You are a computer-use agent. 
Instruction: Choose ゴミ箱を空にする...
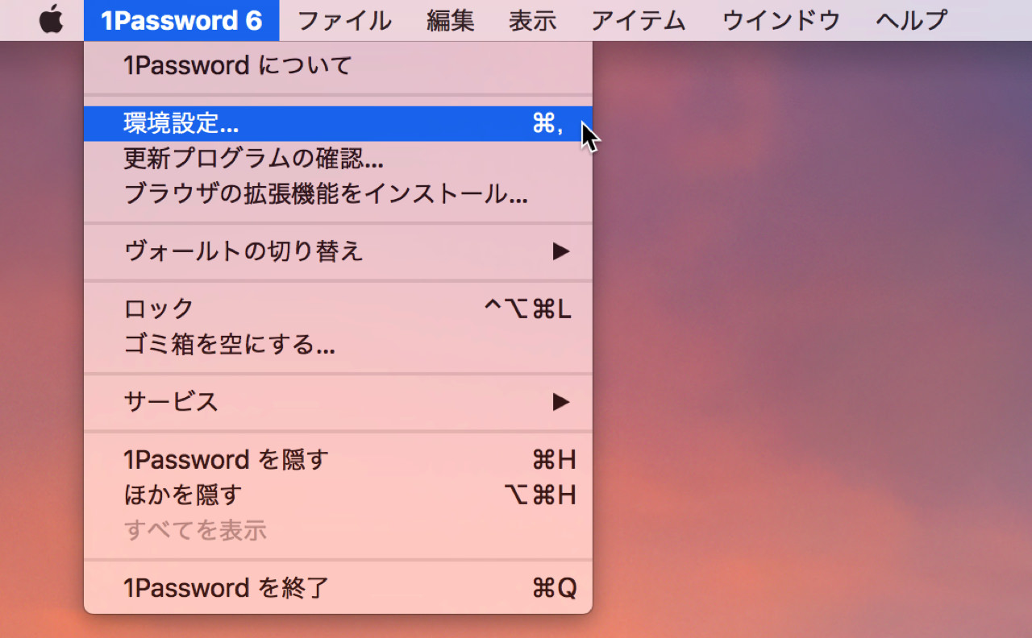click(x=338, y=345)
